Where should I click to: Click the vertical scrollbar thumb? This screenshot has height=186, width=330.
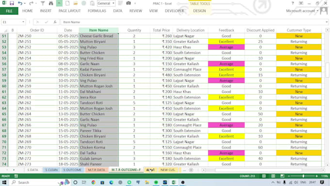(327, 70)
